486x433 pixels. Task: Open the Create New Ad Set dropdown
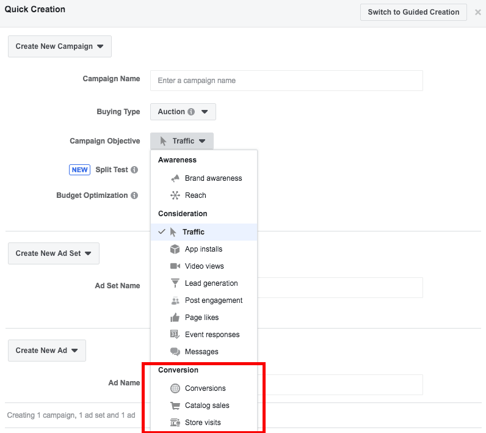(54, 253)
